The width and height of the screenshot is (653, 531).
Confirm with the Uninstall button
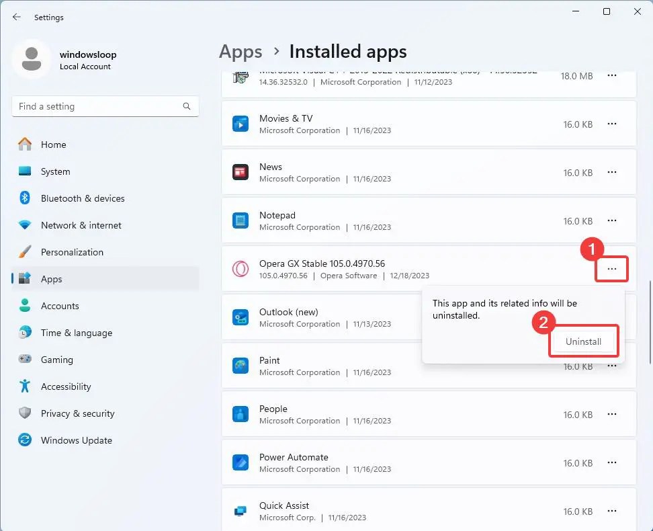(x=583, y=341)
